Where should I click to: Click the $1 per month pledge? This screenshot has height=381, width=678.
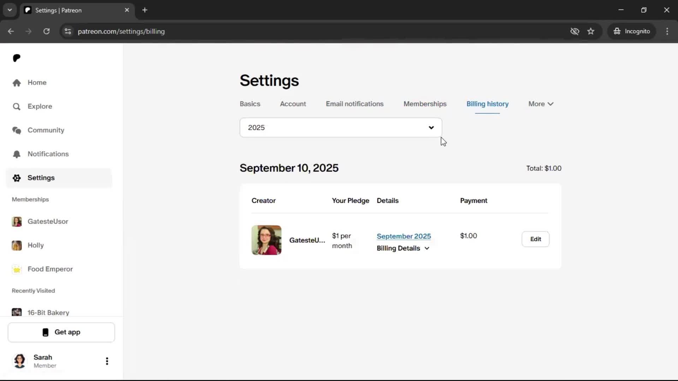pyautogui.click(x=342, y=241)
